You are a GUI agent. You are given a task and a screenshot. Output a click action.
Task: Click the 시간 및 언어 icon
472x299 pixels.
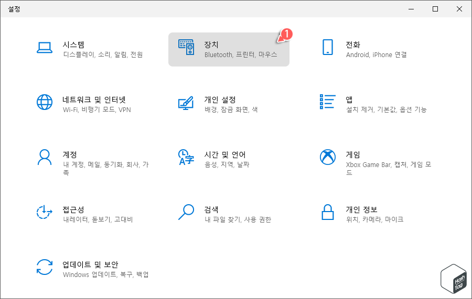coord(186,157)
